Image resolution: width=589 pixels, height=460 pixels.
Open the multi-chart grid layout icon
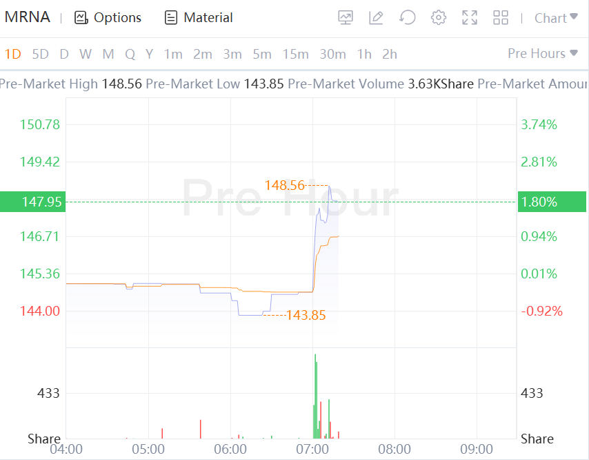tap(501, 18)
